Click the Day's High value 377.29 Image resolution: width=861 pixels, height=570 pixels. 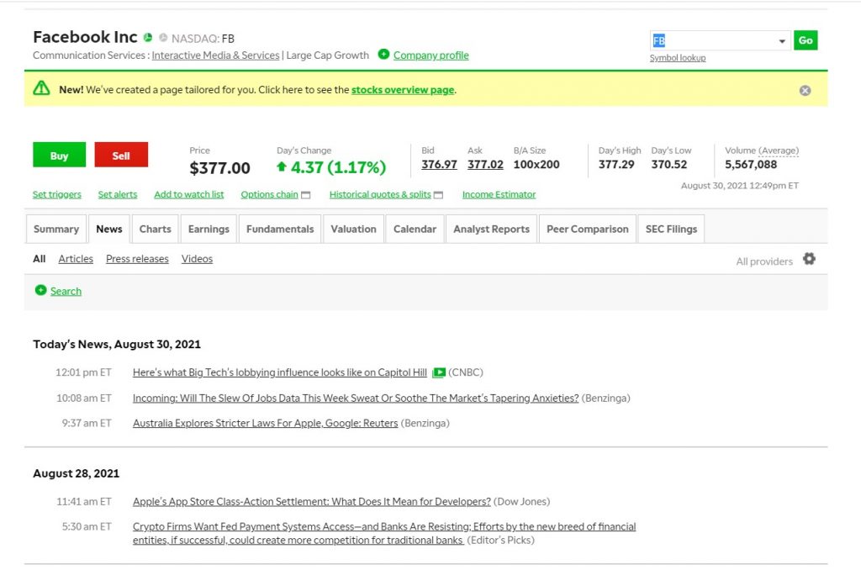tap(616, 164)
